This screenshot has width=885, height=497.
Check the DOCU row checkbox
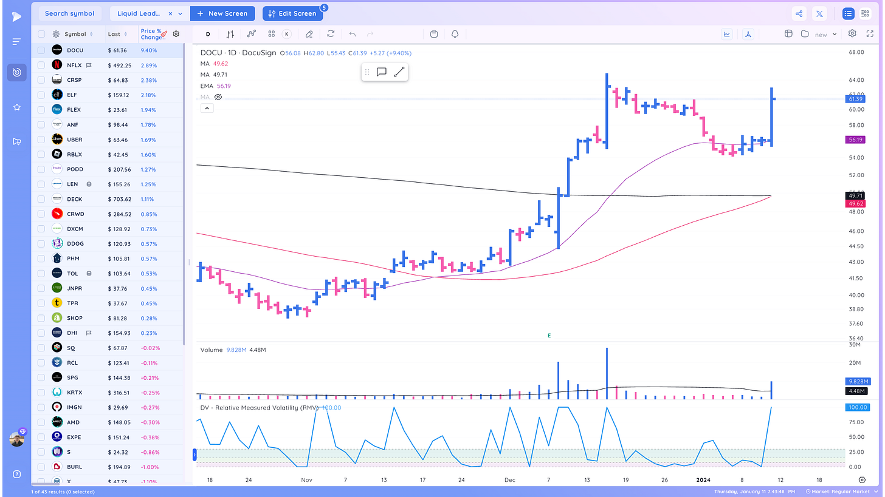pos(41,50)
